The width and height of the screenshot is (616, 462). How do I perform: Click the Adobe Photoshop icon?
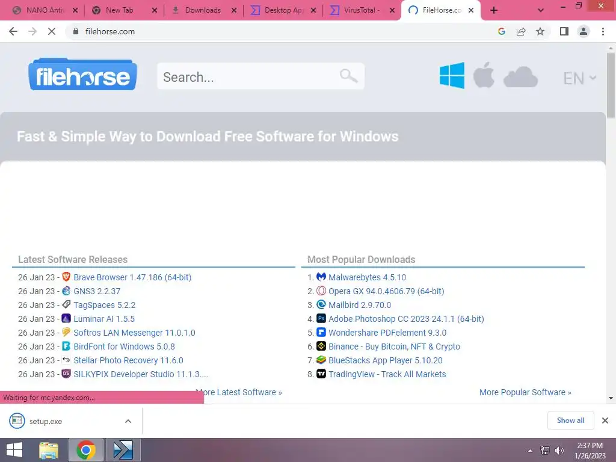click(321, 318)
